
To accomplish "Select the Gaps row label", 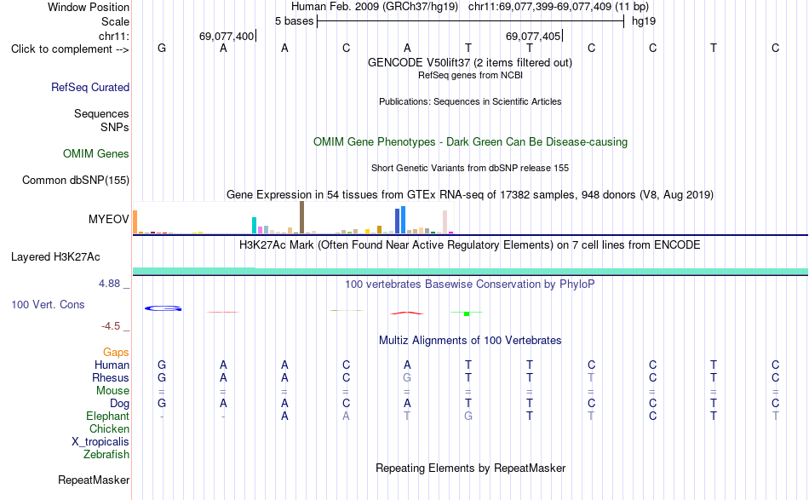I will (116, 352).
